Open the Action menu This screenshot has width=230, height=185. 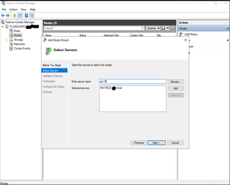13,9
